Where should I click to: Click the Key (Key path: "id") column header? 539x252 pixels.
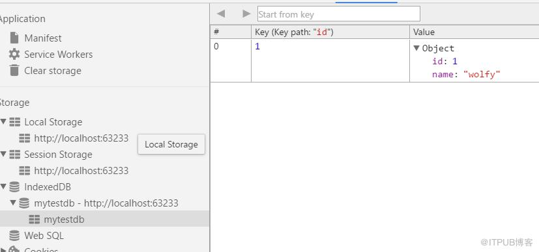tap(330, 32)
